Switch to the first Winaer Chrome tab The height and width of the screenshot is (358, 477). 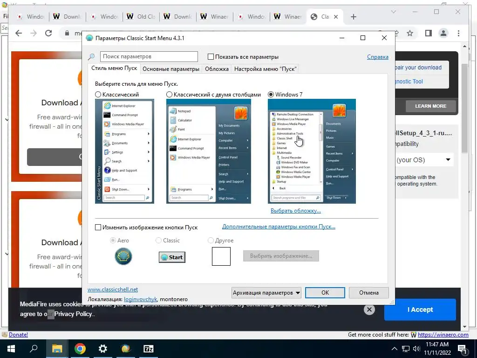pyautogui.click(x=215, y=17)
